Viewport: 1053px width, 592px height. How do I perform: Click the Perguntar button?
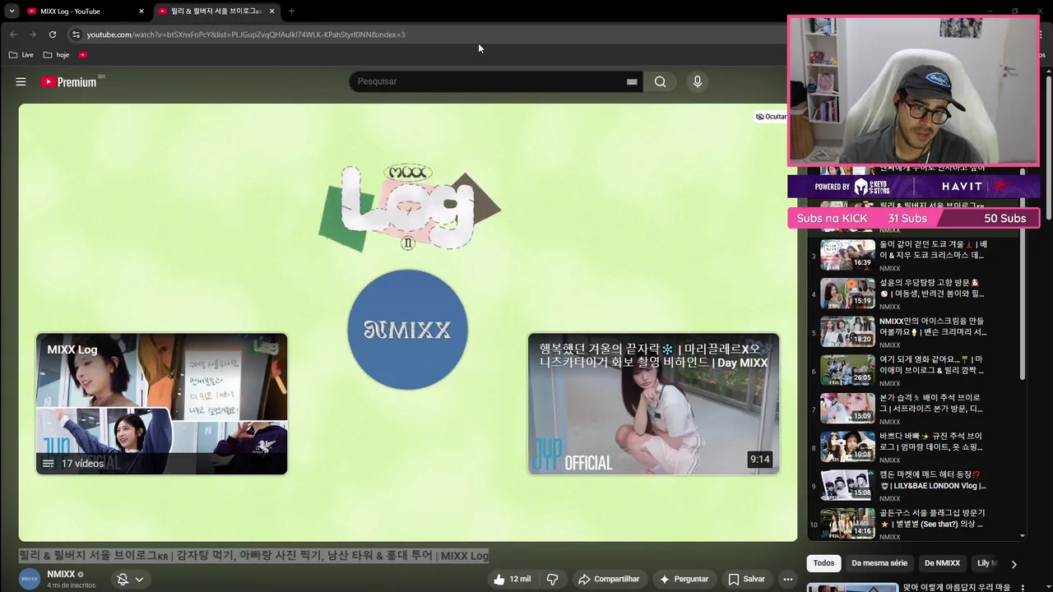pos(684,579)
